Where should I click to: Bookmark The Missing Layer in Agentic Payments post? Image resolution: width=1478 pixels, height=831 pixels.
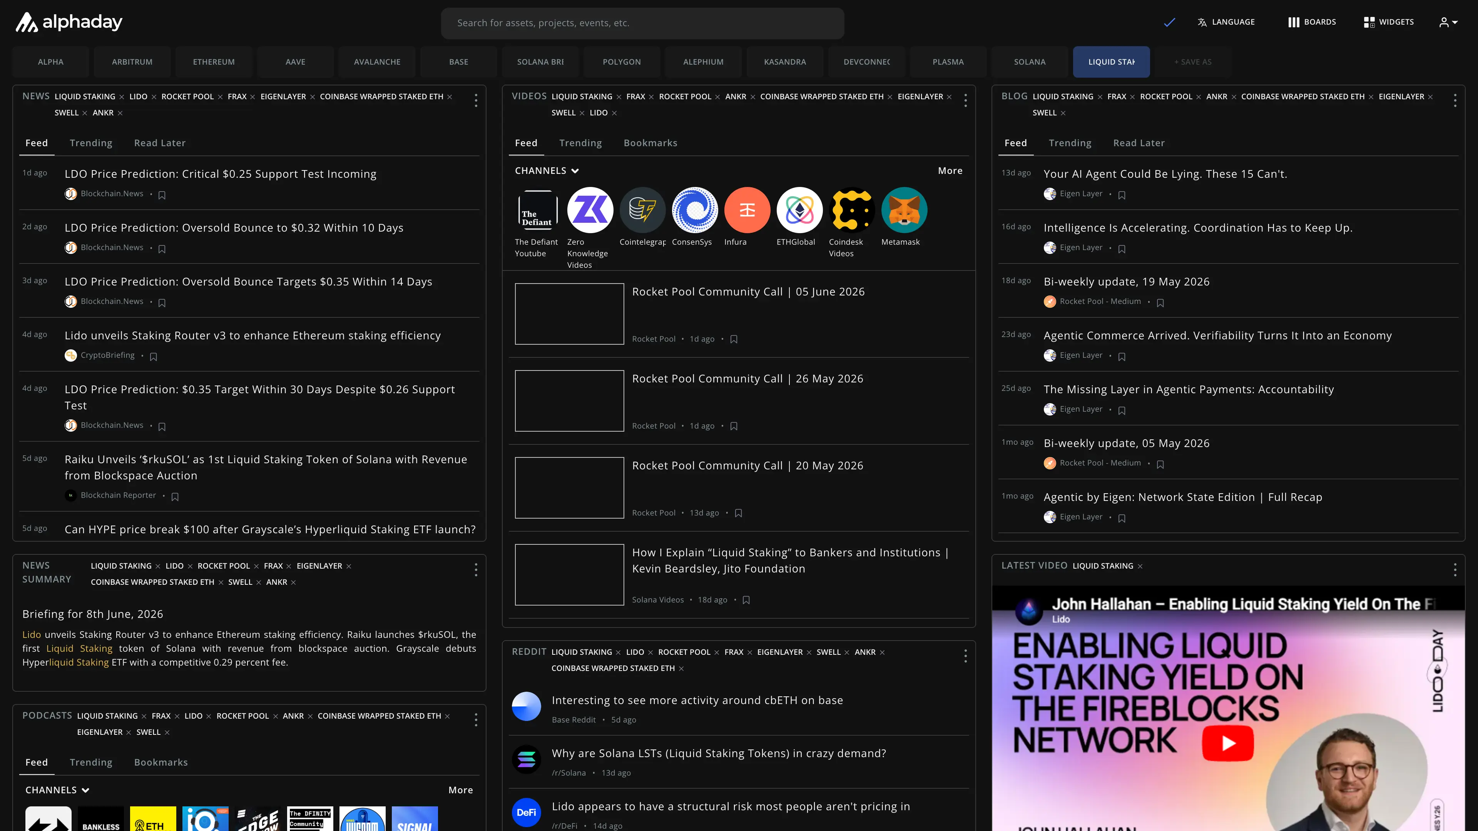point(1122,410)
